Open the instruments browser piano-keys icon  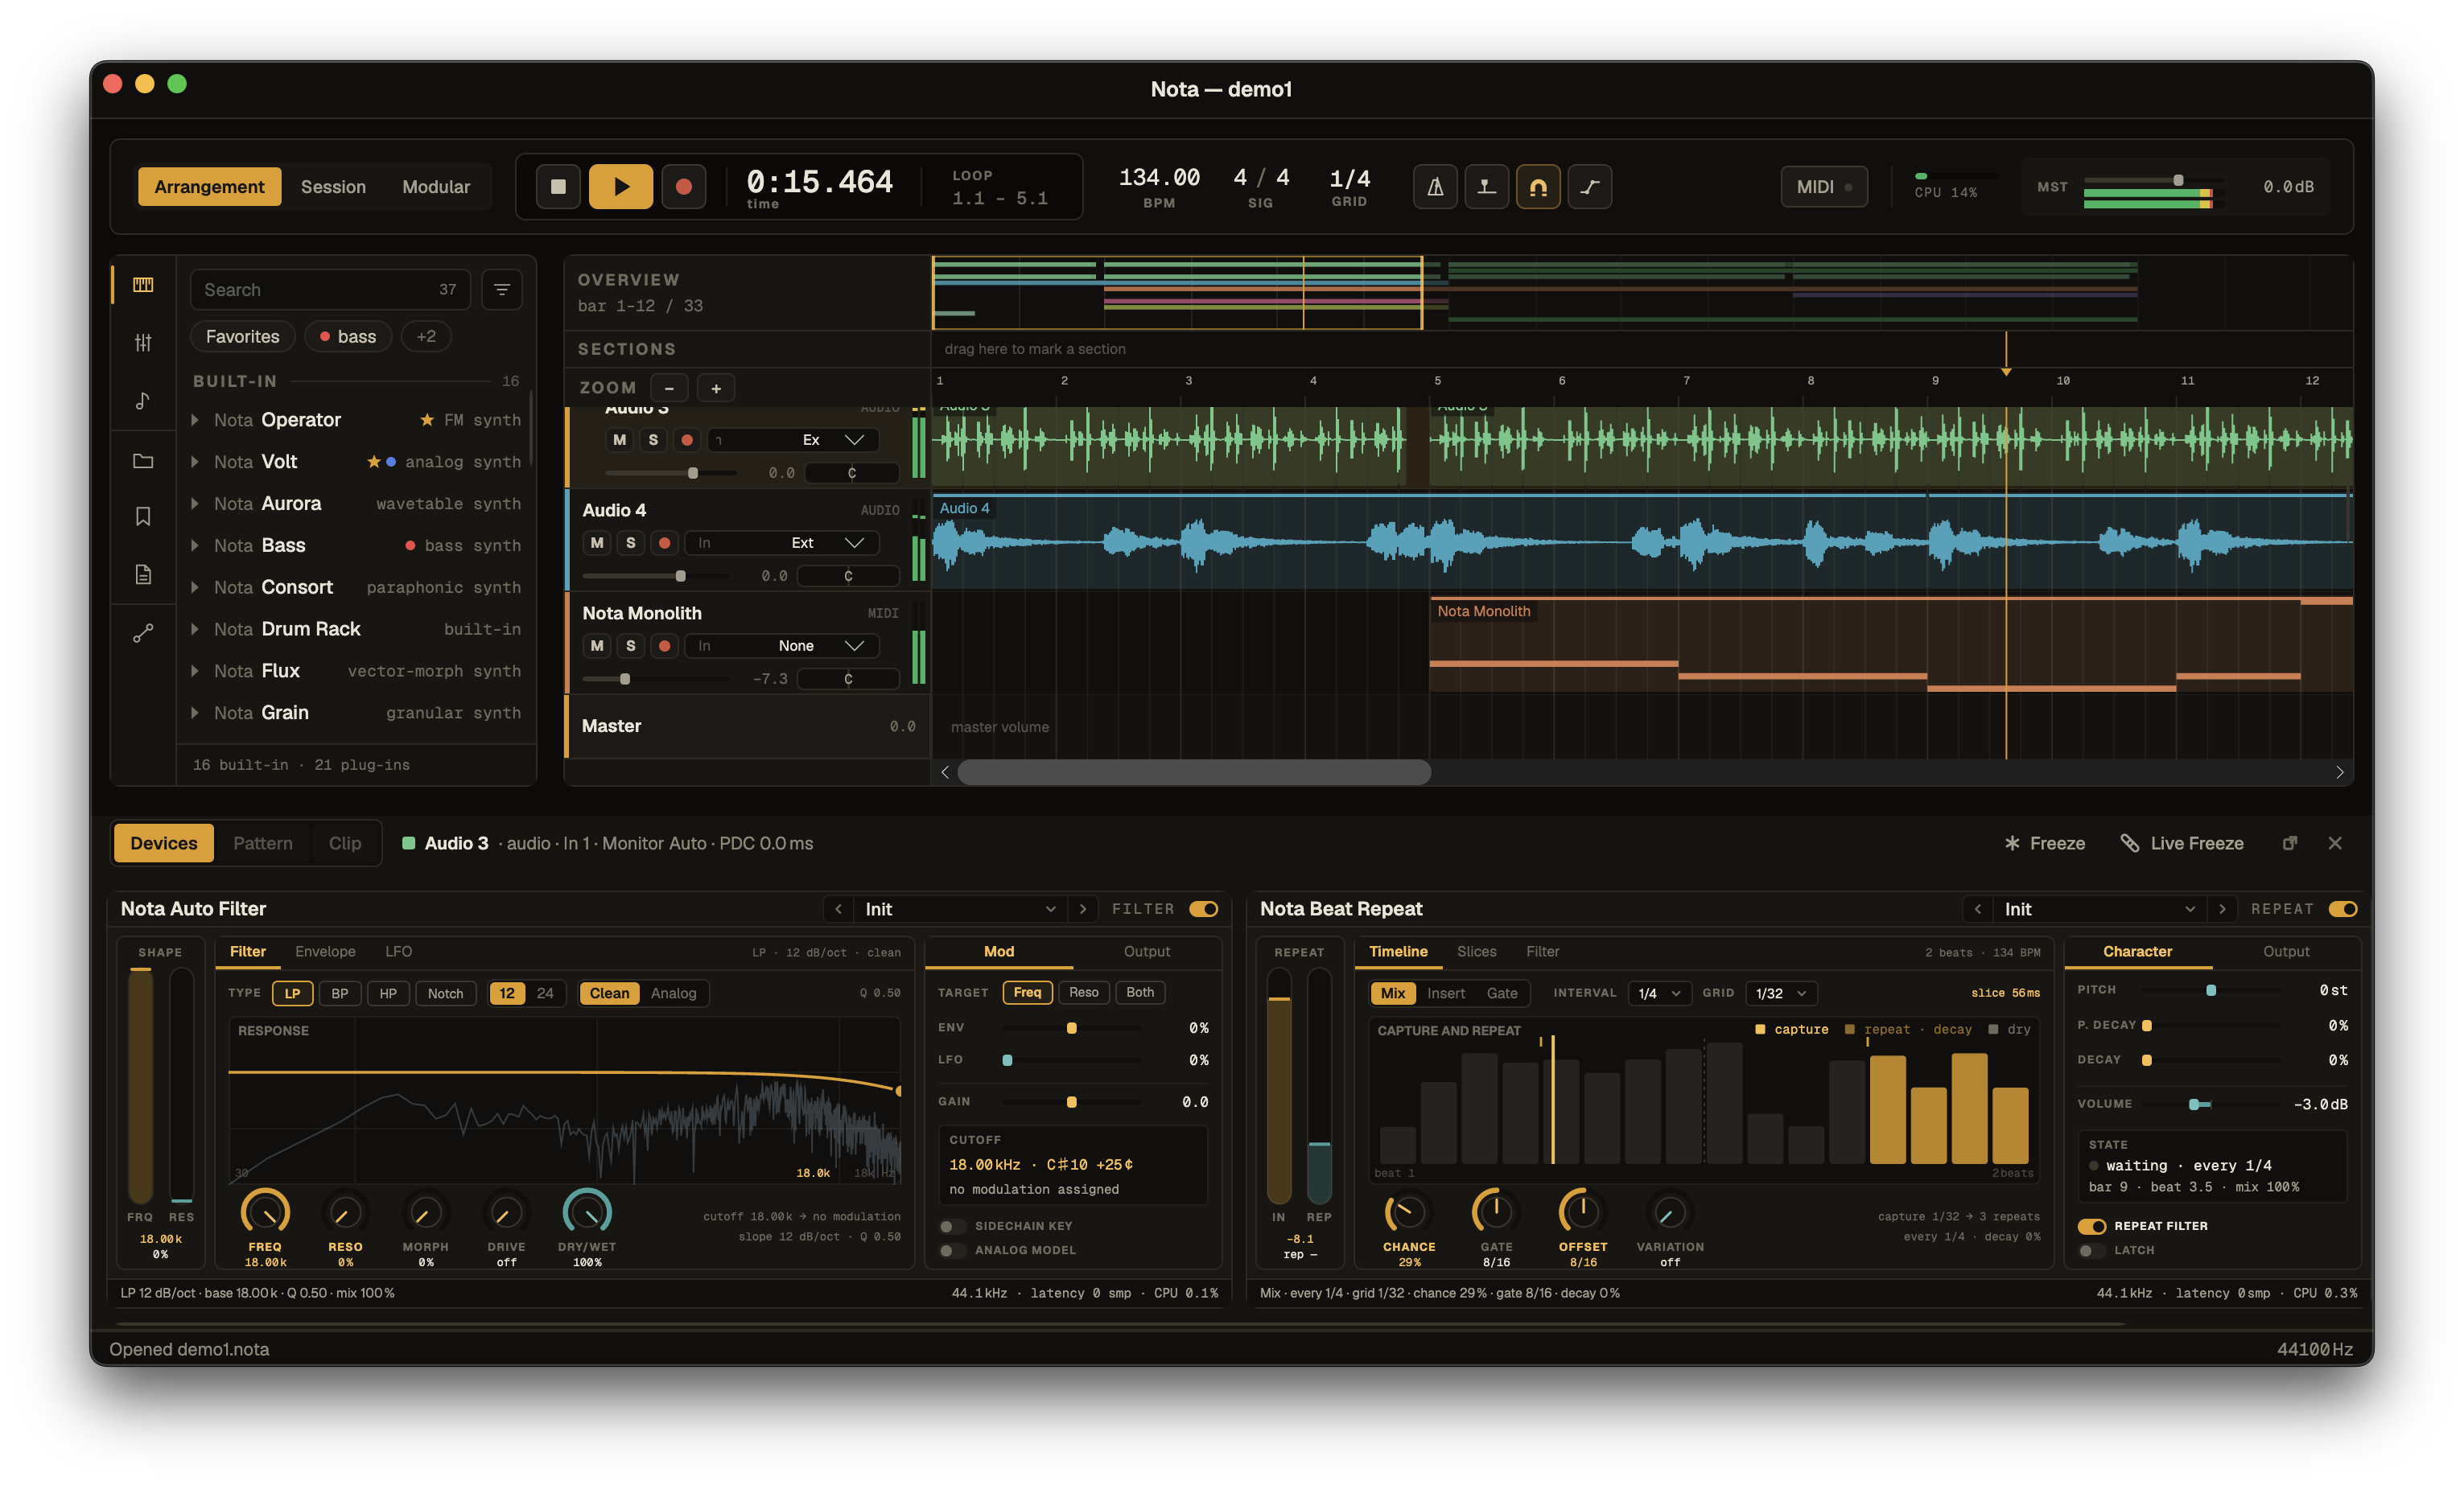pos(143,285)
